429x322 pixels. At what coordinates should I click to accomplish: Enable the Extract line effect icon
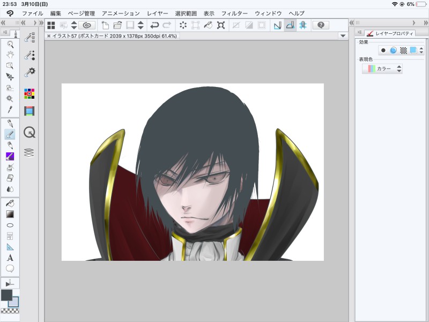point(393,50)
